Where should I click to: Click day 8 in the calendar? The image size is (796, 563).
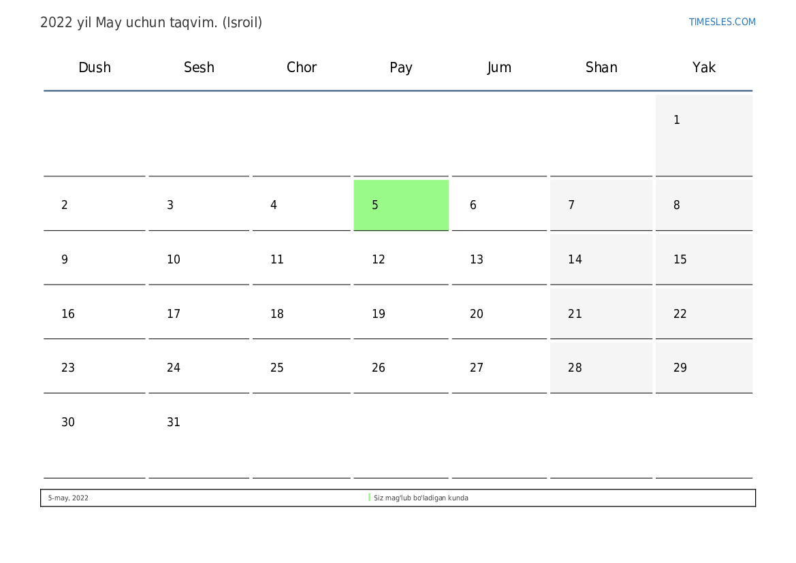pyautogui.click(x=704, y=205)
